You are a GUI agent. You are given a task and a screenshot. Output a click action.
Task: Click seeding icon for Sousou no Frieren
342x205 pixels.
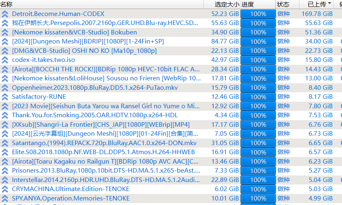click(5, 78)
